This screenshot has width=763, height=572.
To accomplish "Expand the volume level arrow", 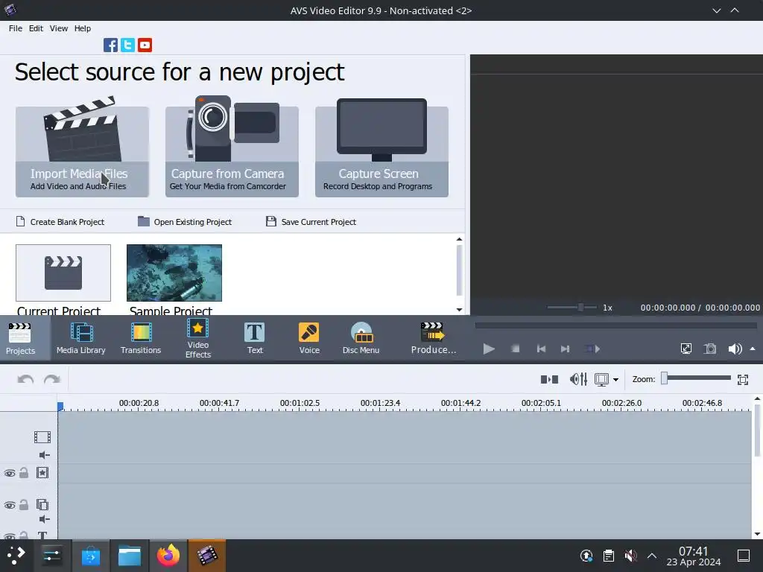I will 753,349.
